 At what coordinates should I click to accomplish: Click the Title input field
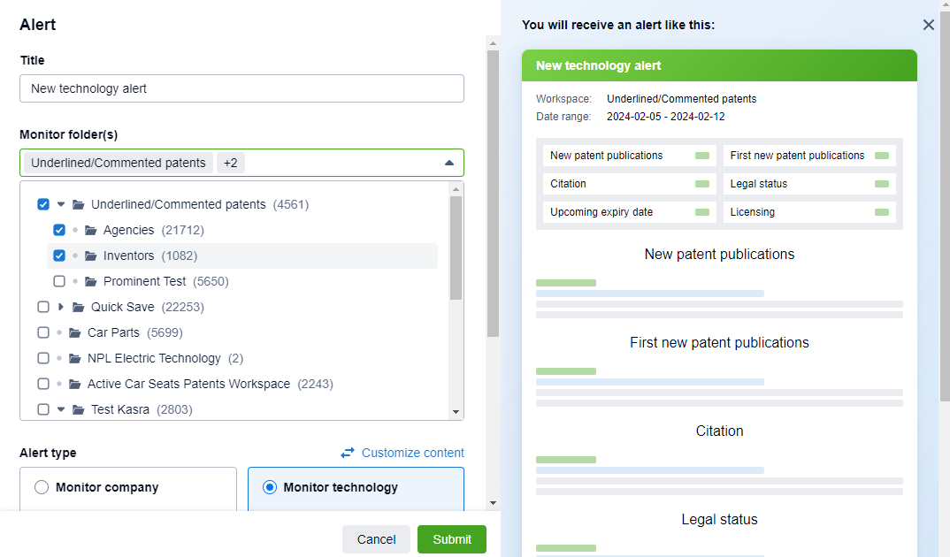241,88
